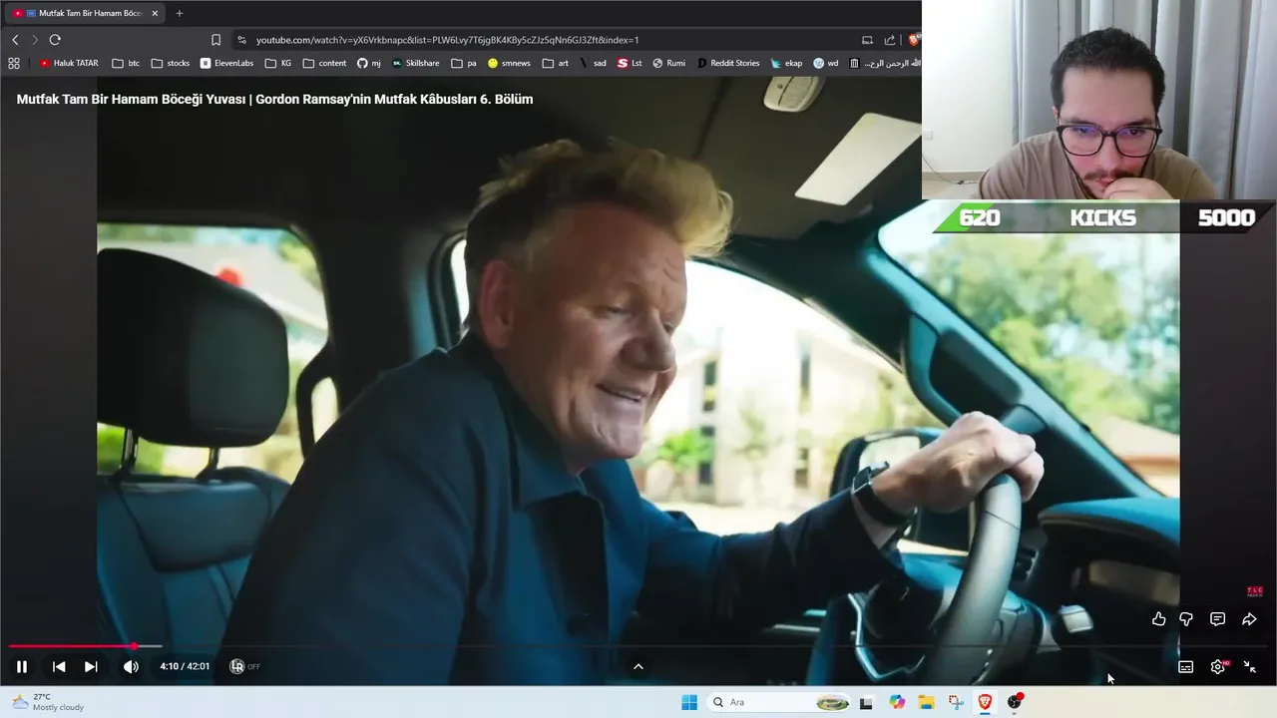Open the Reddit Stories bookmark
This screenshot has height=718, width=1277.
(x=728, y=63)
